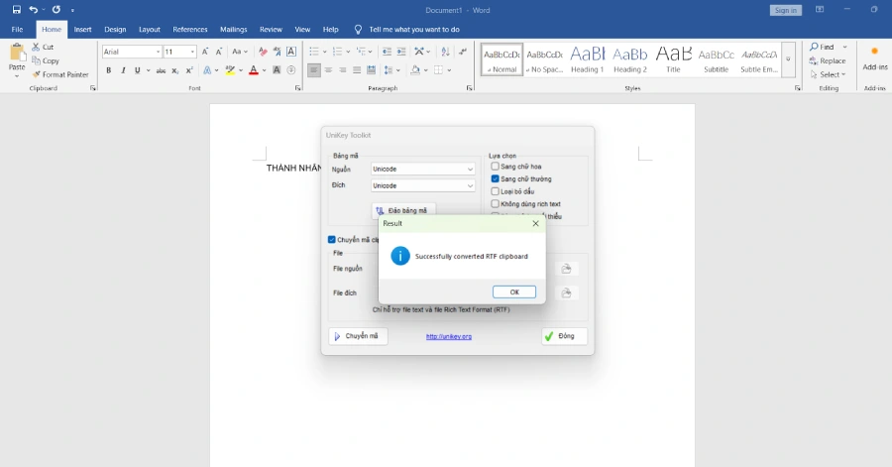Switch to the Insert tab
Viewport: 892px width, 467px height.
click(x=82, y=30)
